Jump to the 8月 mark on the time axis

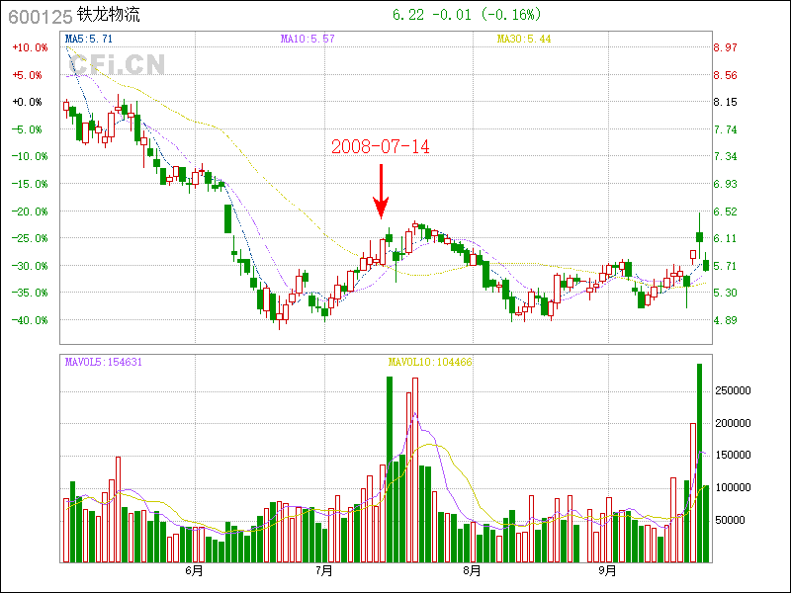472,570
